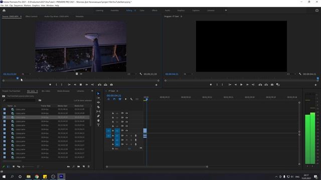Open Quick Export

point(317,10)
